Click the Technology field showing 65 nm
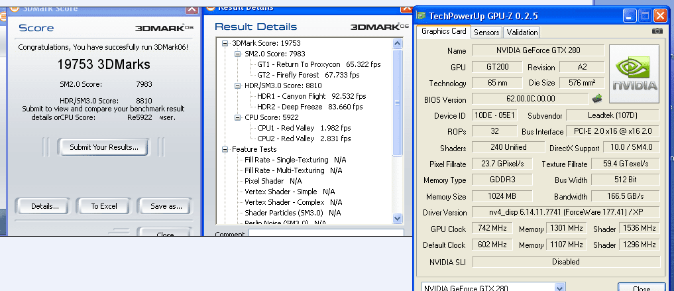This screenshot has height=291, width=674. [497, 83]
